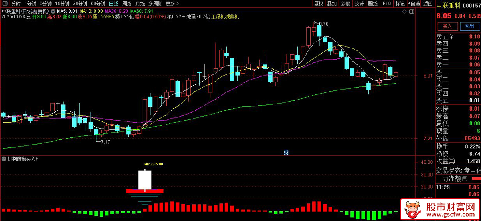Click the 标记 mark button
Viewport: 481px width, 221px height.
[x=400, y=4]
